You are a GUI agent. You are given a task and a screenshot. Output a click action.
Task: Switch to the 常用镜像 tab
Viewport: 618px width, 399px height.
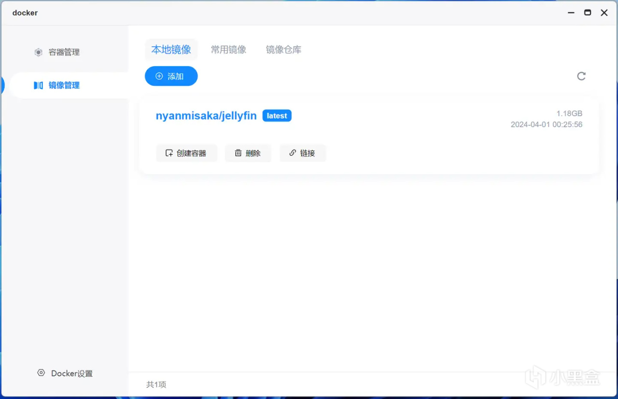(x=228, y=50)
